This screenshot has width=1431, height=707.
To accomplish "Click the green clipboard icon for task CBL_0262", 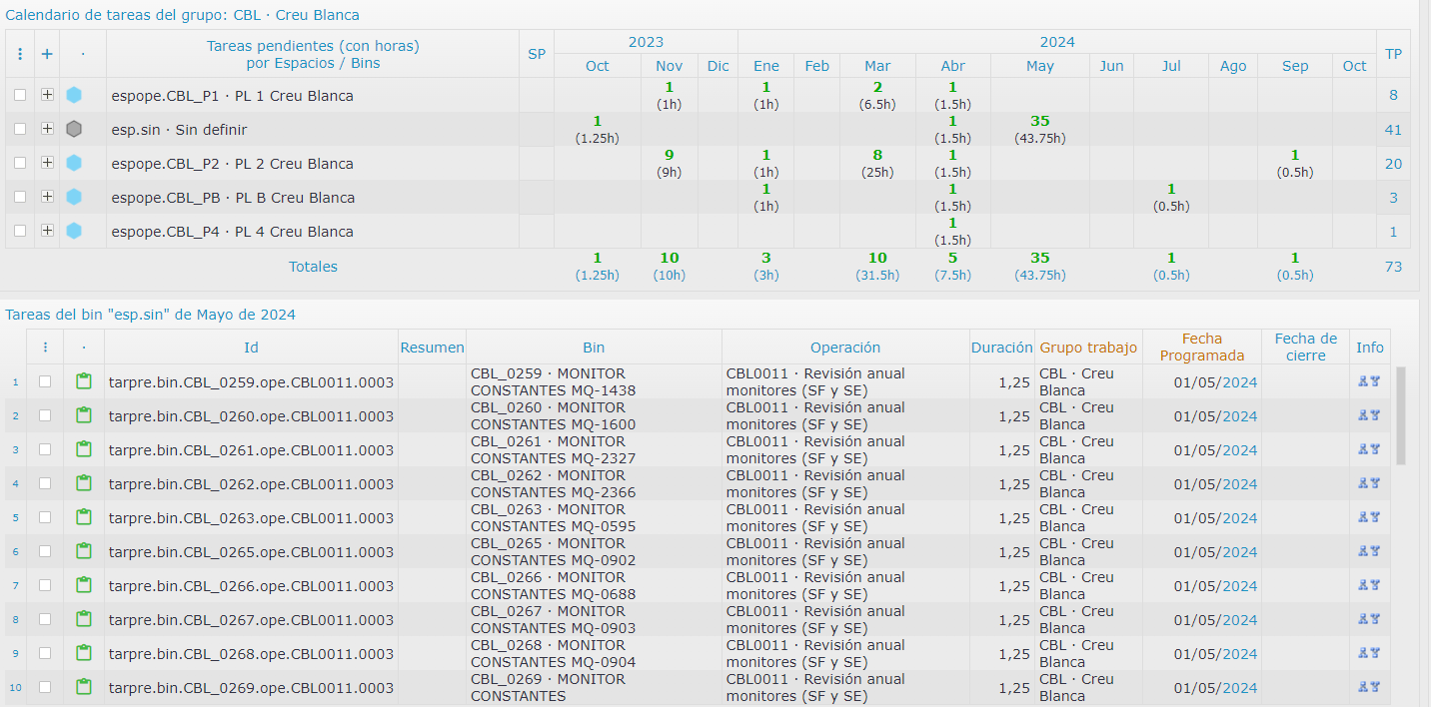I will [84, 483].
